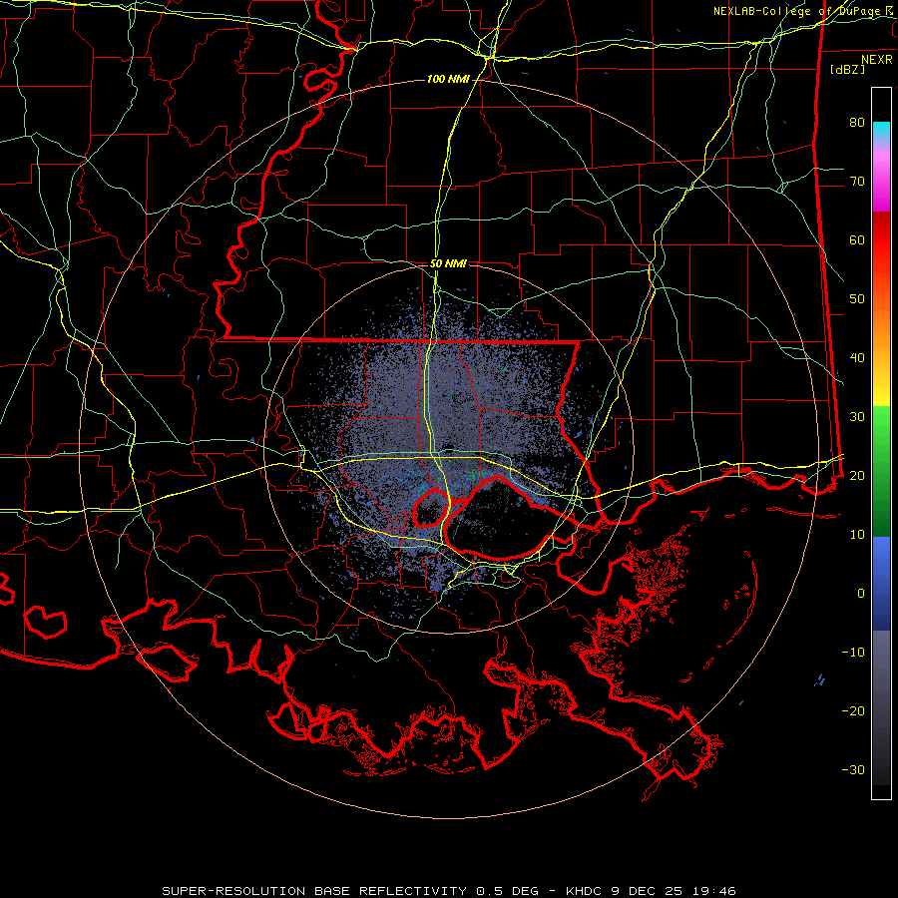This screenshot has width=898, height=898.
Task: Click the 30 value on the dBZ scale
Action: tap(857, 416)
